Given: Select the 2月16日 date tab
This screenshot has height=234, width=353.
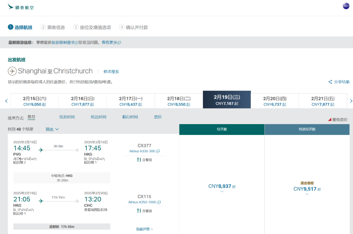Looking at the screenshot, I should 82,100.
